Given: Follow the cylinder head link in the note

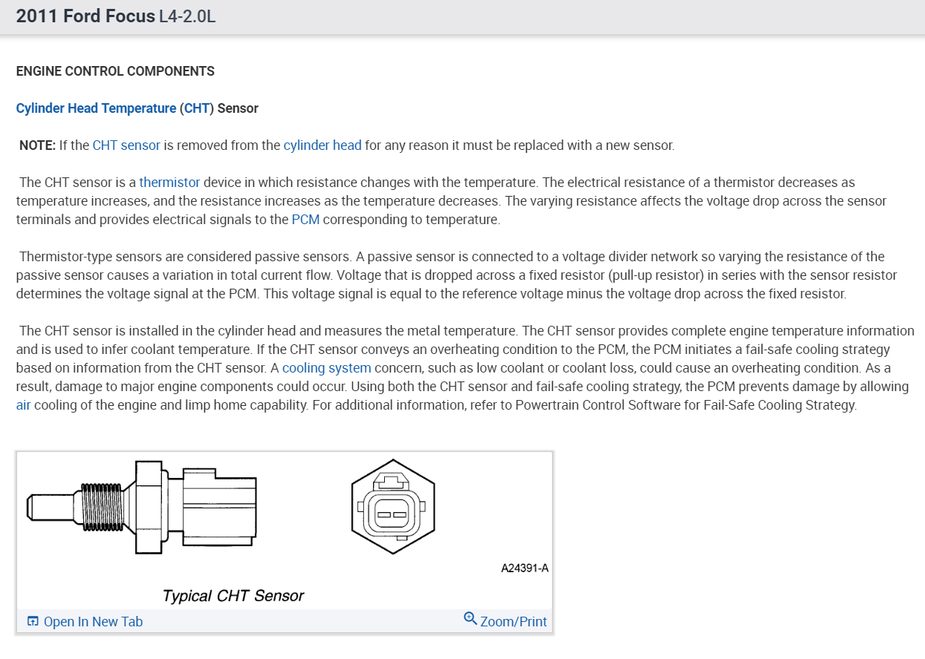Looking at the screenshot, I should click(x=322, y=145).
